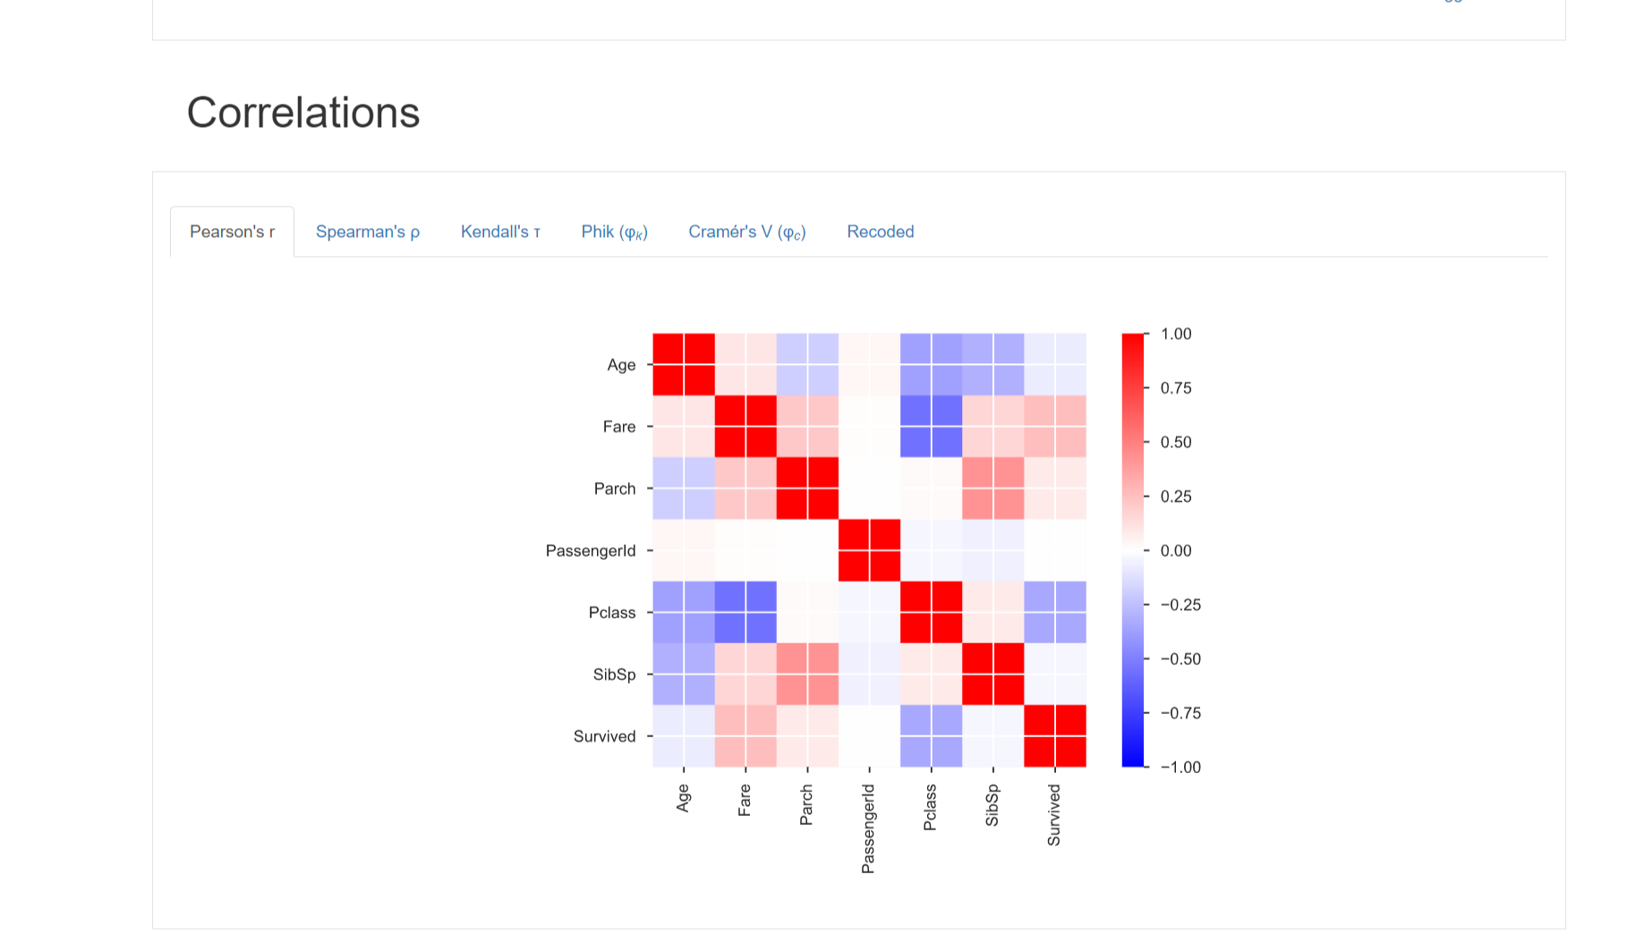
Task: View the Phik (φk) correlation tab
Action: pos(614,232)
